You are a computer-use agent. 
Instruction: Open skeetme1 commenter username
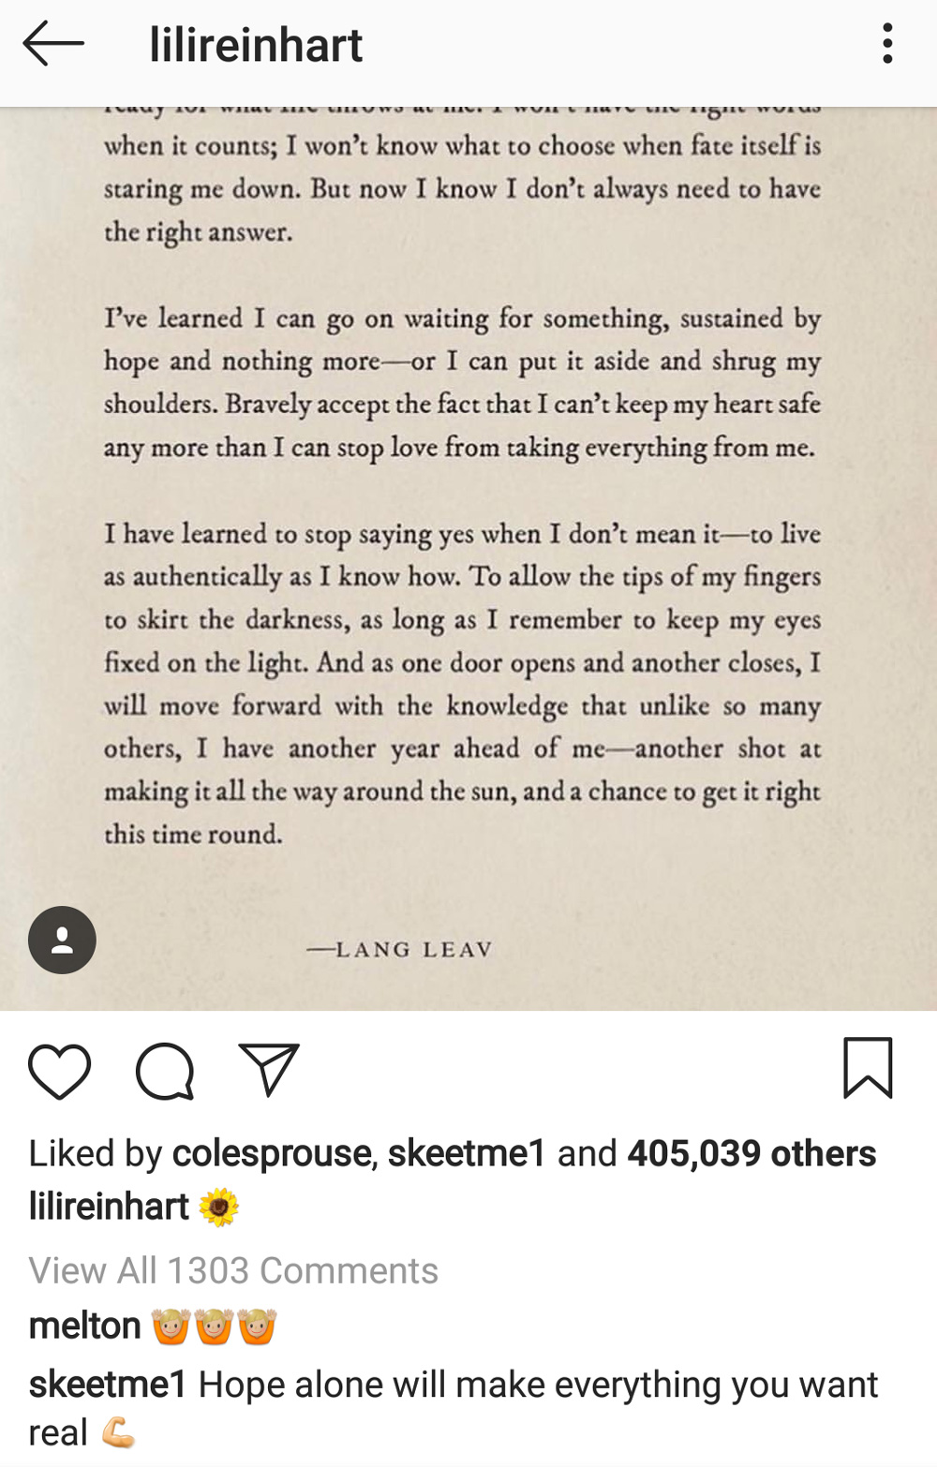[x=108, y=1385]
